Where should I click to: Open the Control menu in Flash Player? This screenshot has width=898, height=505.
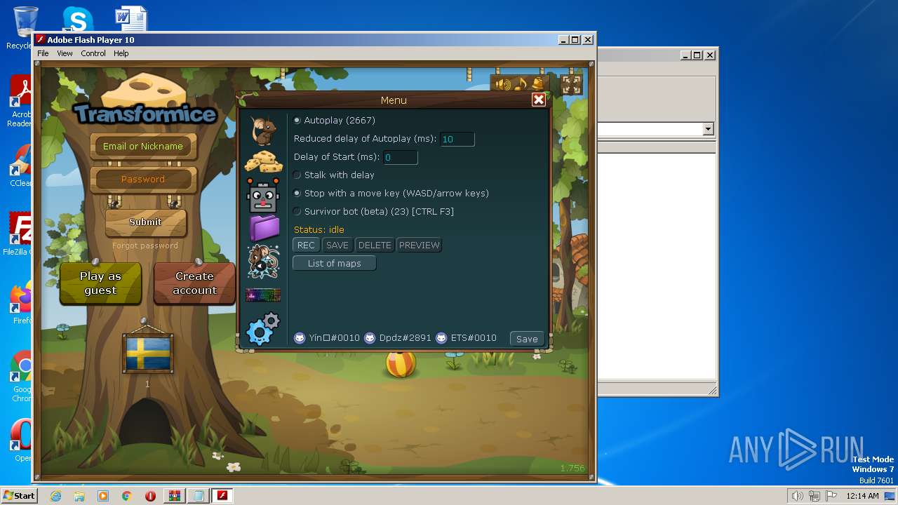click(x=93, y=53)
